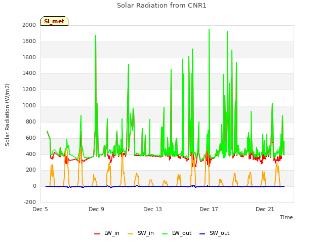Click the tallest green LW_out peak near Dec 17
The height and width of the screenshot is (243, 324).
(x=209, y=29)
